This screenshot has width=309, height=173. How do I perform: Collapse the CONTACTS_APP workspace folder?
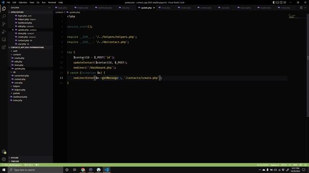tap(30, 48)
